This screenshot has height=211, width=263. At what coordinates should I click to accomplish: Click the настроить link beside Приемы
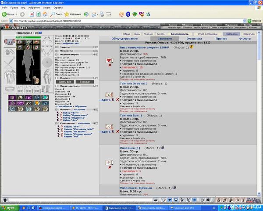79,109
